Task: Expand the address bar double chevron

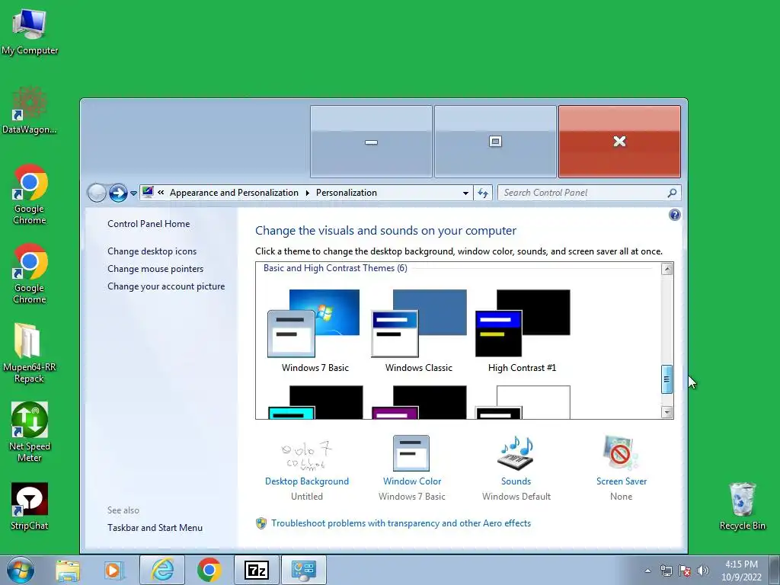Action: (x=161, y=193)
